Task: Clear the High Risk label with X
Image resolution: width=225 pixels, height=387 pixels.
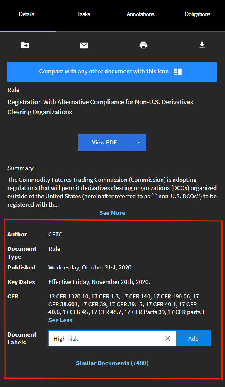Action: 168,339
